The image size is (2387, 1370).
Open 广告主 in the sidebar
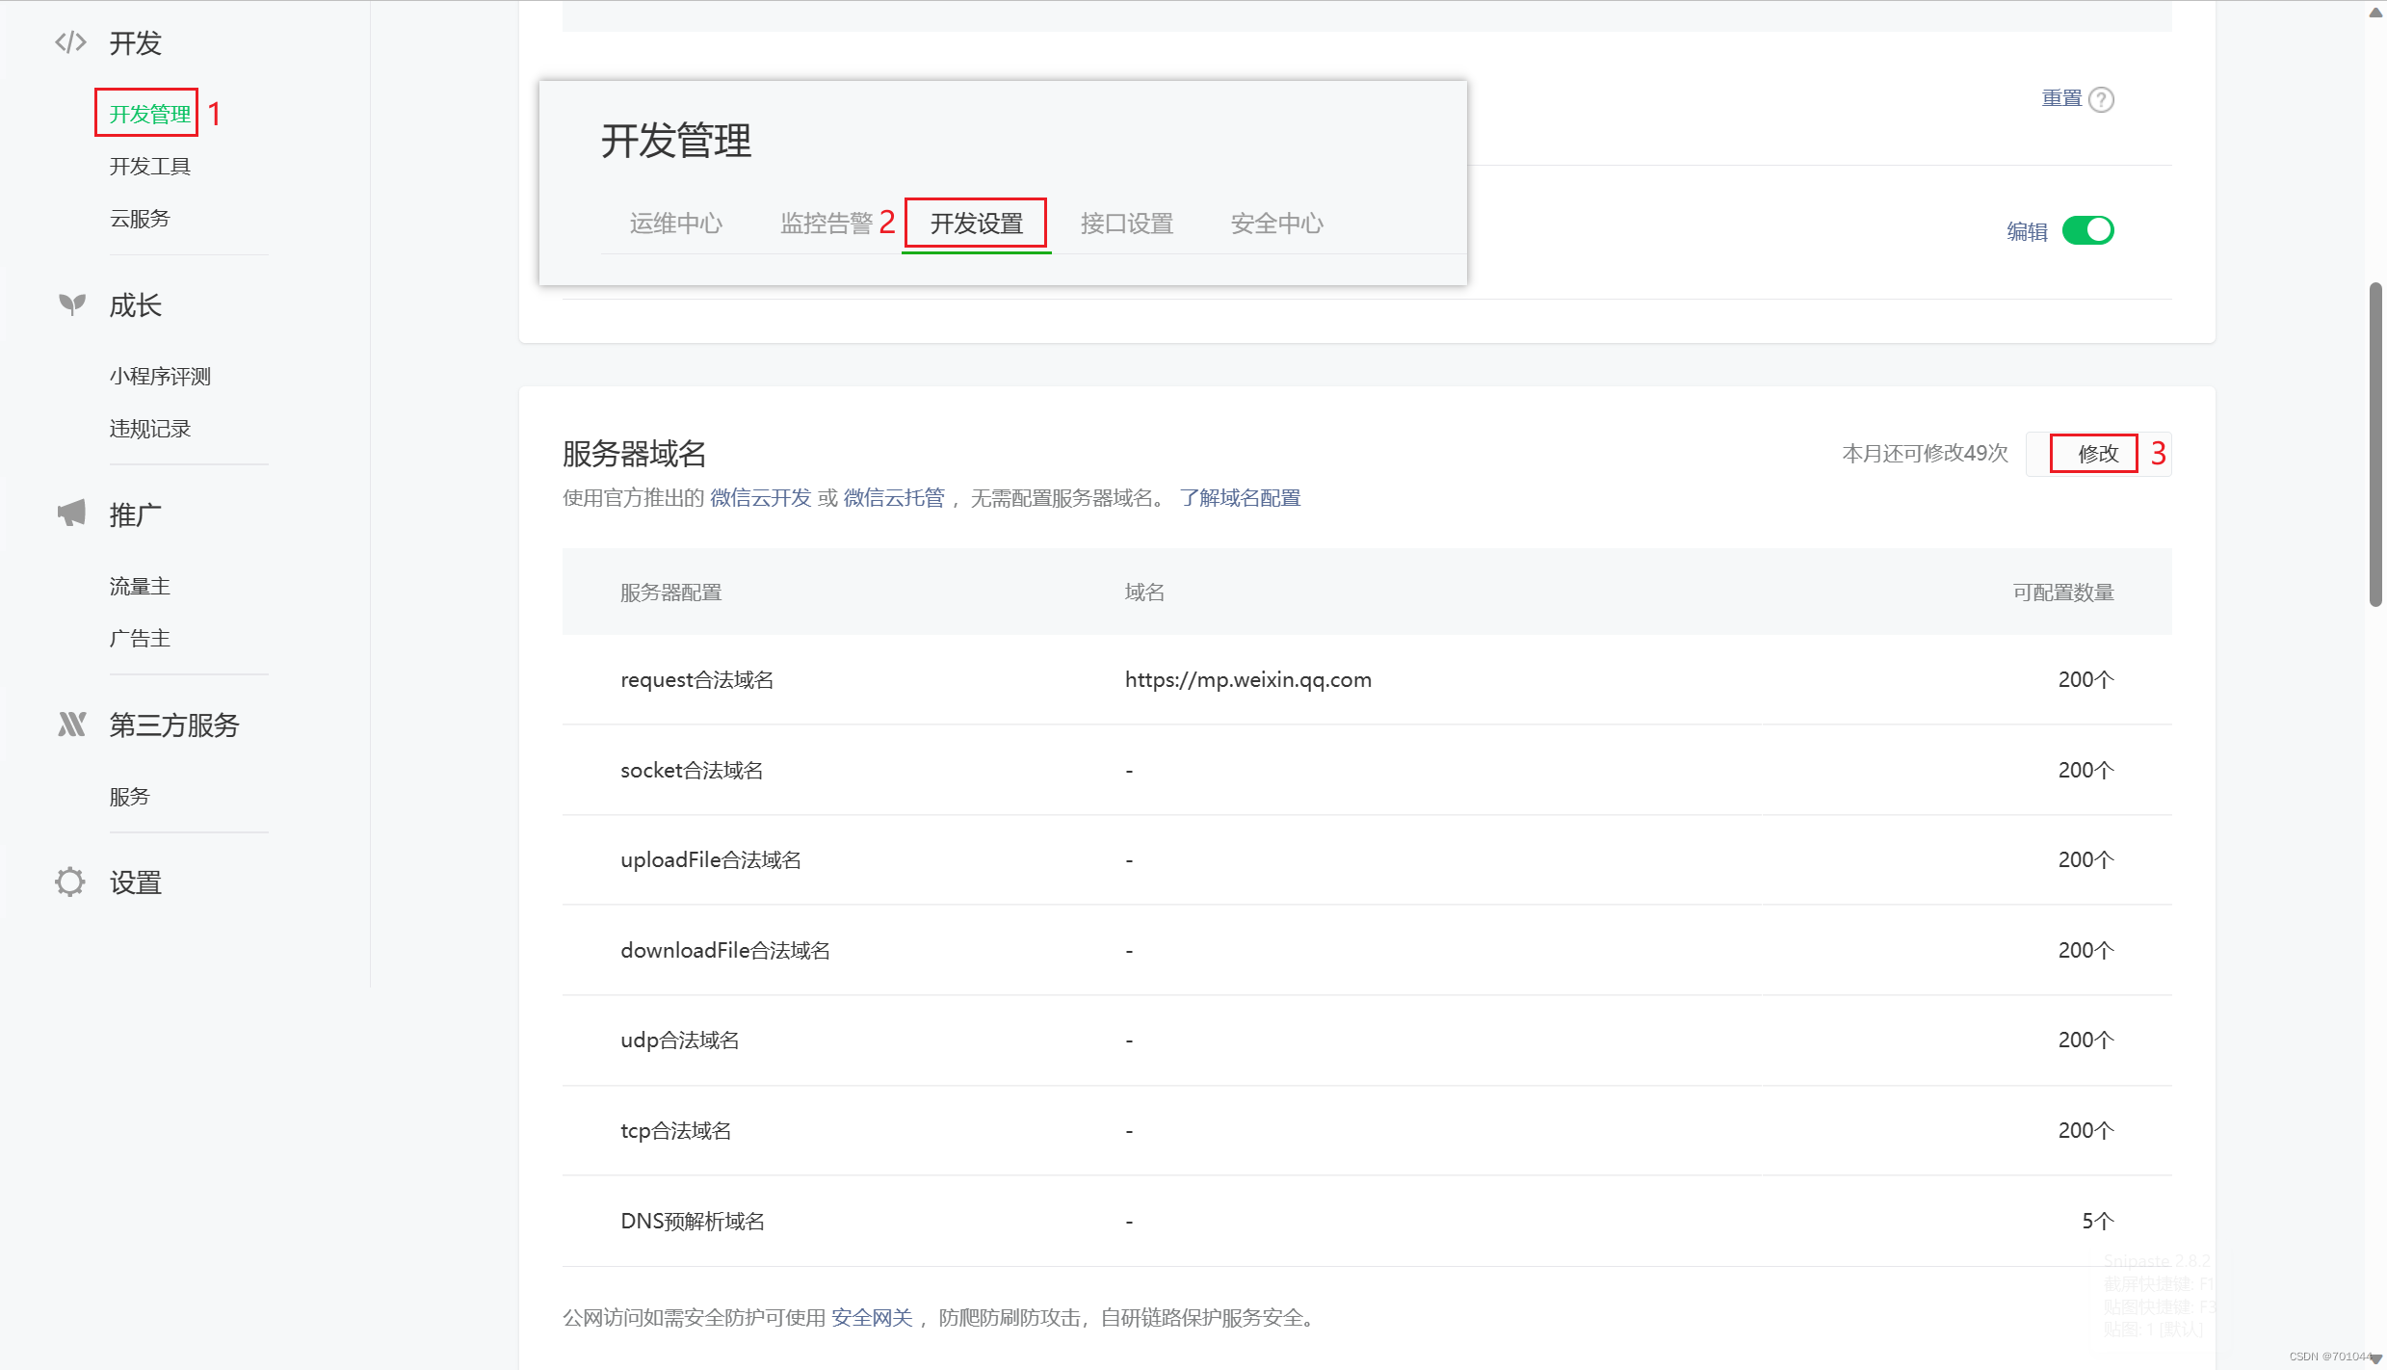140,638
